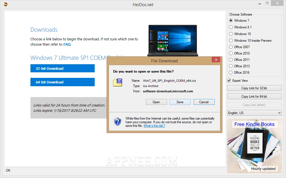Click the ISO file icon in the File Download dialog
The height and width of the screenshot is (178, 286).
(118, 83)
